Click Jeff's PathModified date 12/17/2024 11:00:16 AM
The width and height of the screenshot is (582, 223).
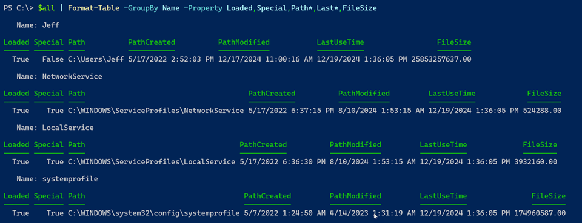tap(266, 59)
